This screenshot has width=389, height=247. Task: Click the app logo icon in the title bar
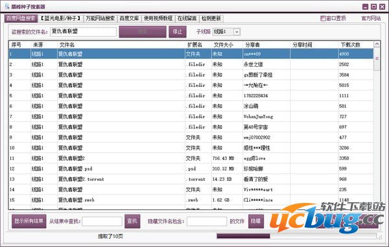coord(7,6)
